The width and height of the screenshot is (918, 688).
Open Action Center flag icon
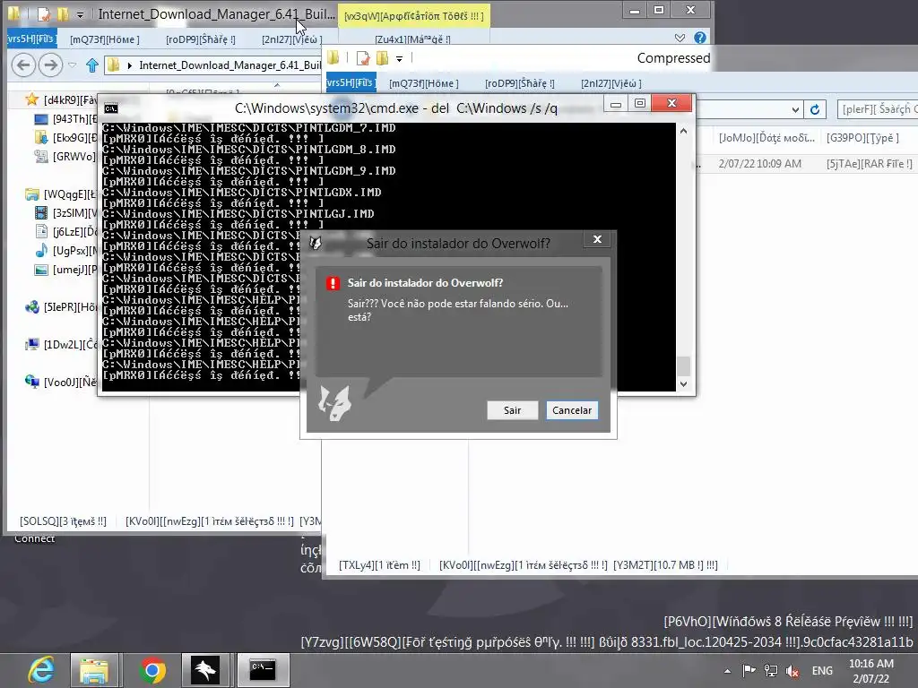749,671
